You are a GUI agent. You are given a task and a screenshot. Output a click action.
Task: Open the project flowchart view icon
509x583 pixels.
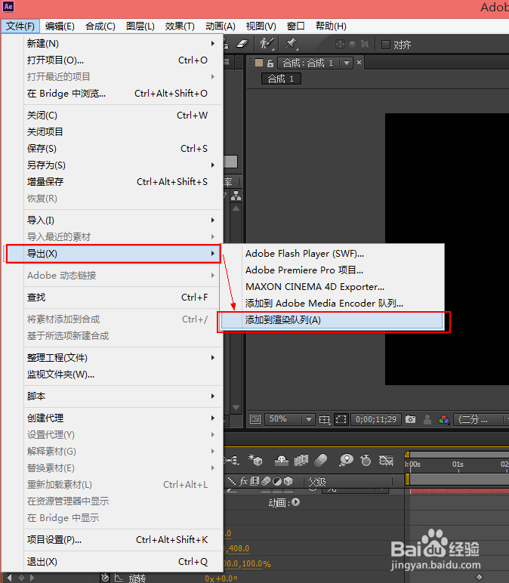[x=236, y=195]
